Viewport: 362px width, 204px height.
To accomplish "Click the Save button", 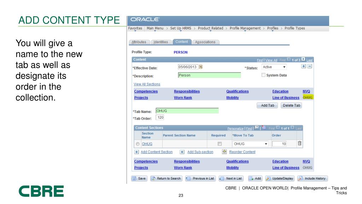I will pos(139,178).
